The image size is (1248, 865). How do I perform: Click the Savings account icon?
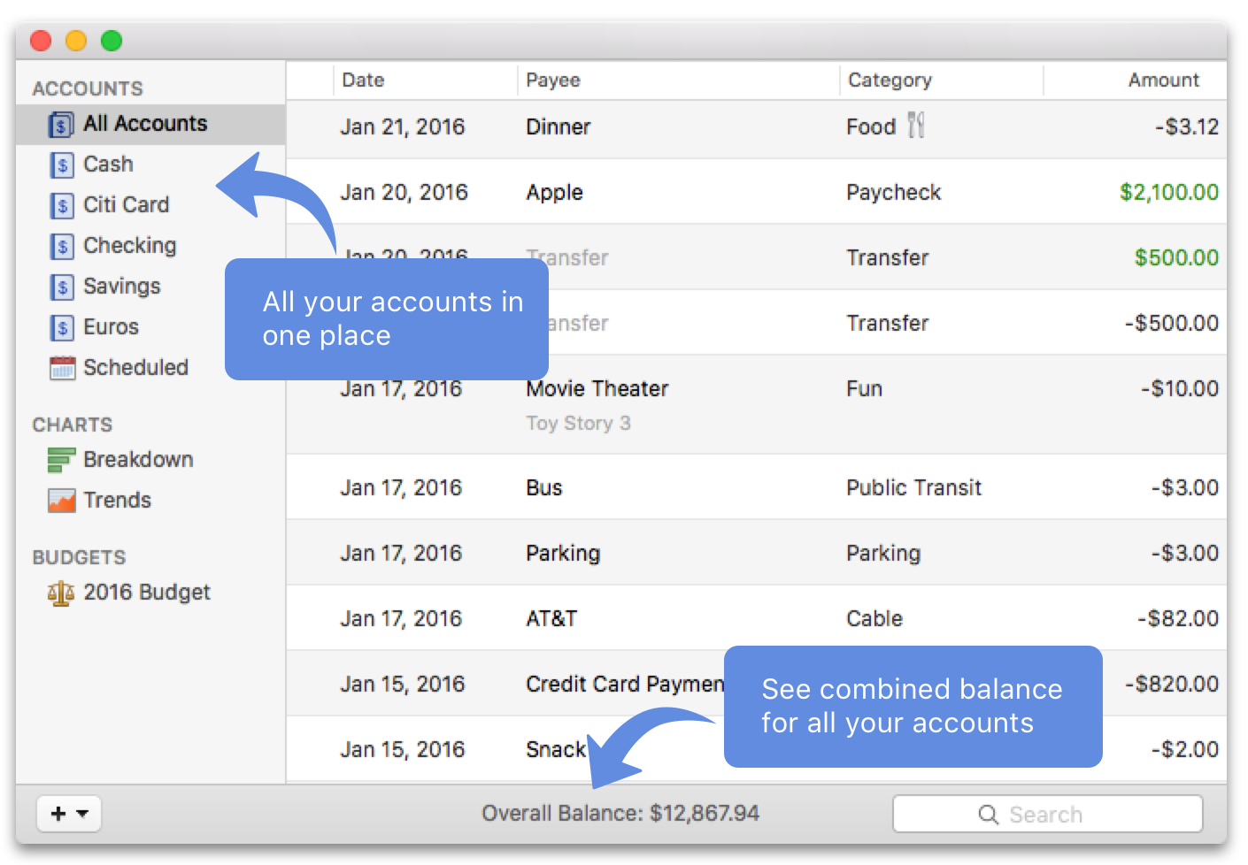click(x=61, y=287)
